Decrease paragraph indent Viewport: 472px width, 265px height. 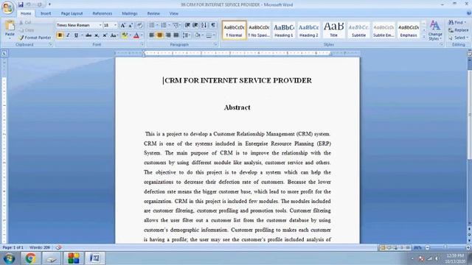187,25
